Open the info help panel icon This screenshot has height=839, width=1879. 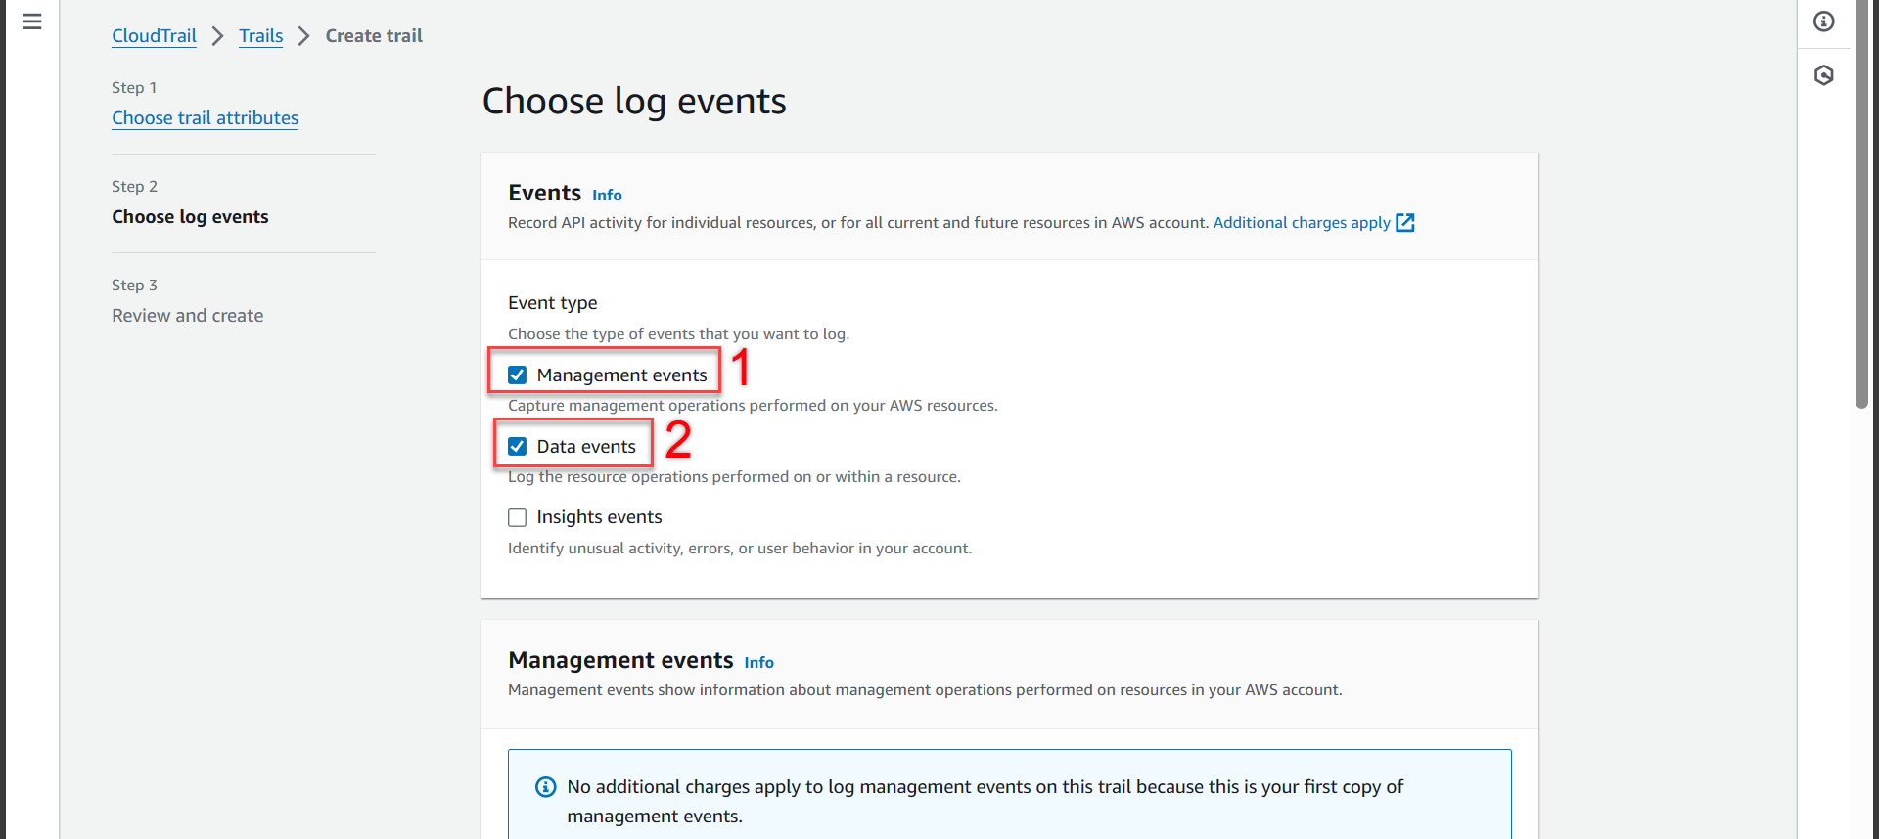click(x=1823, y=22)
